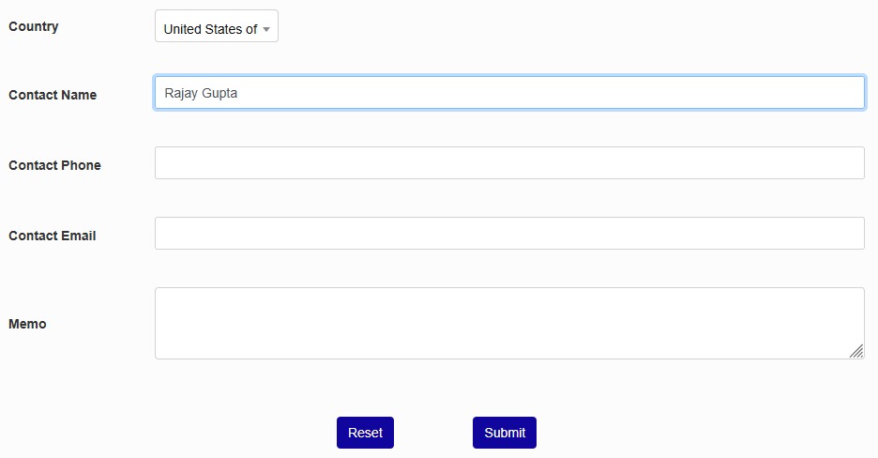The width and height of the screenshot is (878, 458).
Task: Click the Memo text area resize grip
Action: pyautogui.click(x=856, y=351)
